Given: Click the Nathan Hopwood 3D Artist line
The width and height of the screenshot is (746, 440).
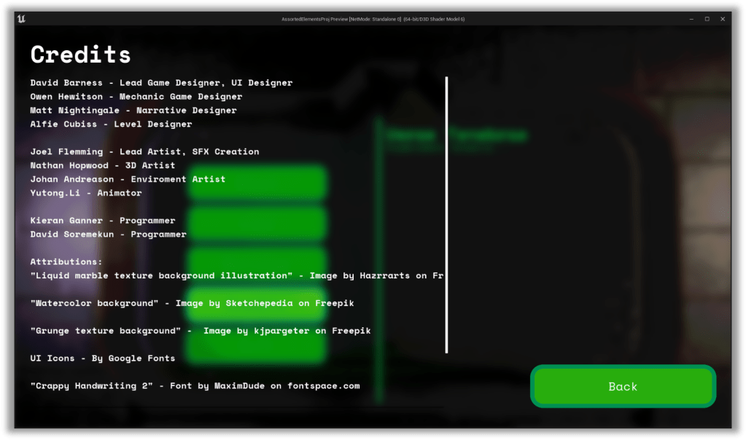Looking at the screenshot, I should click(x=103, y=165).
